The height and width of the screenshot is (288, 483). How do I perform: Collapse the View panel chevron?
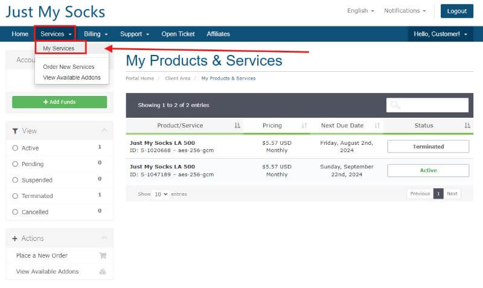point(104,130)
